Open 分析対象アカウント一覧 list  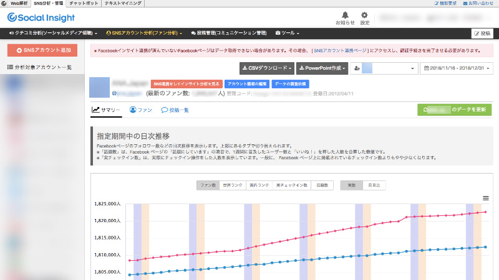point(40,67)
